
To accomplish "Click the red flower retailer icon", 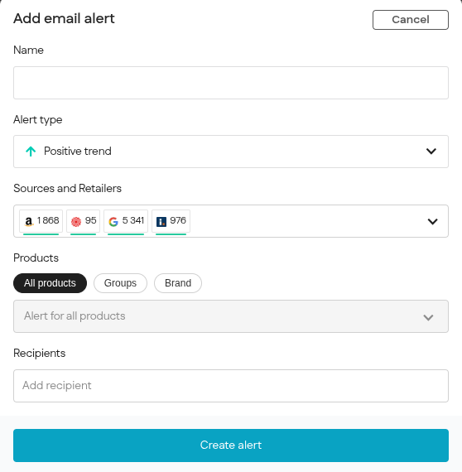I will point(76,222).
